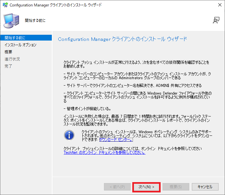225x195 pixels.
Task: Click the 開始する前に header label beside computer icon
Action: (x=35, y=21)
